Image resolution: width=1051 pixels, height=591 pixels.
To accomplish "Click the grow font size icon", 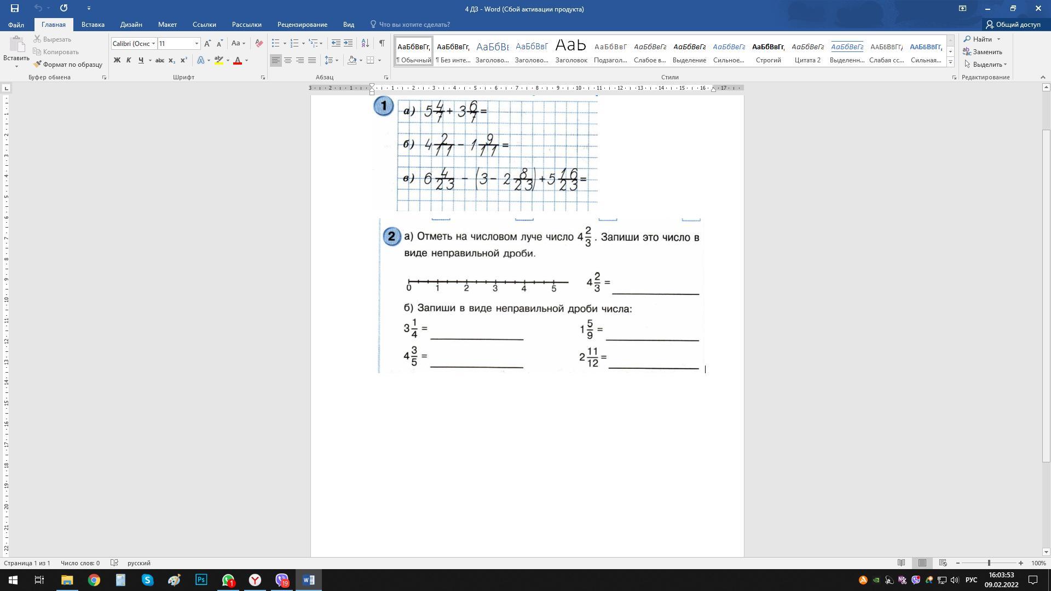I will coord(207,43).
